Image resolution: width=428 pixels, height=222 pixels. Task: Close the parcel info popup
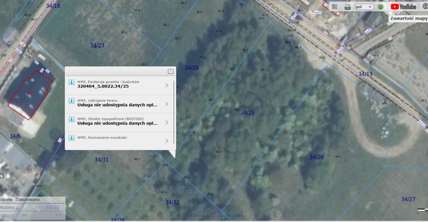click(171, 71)
